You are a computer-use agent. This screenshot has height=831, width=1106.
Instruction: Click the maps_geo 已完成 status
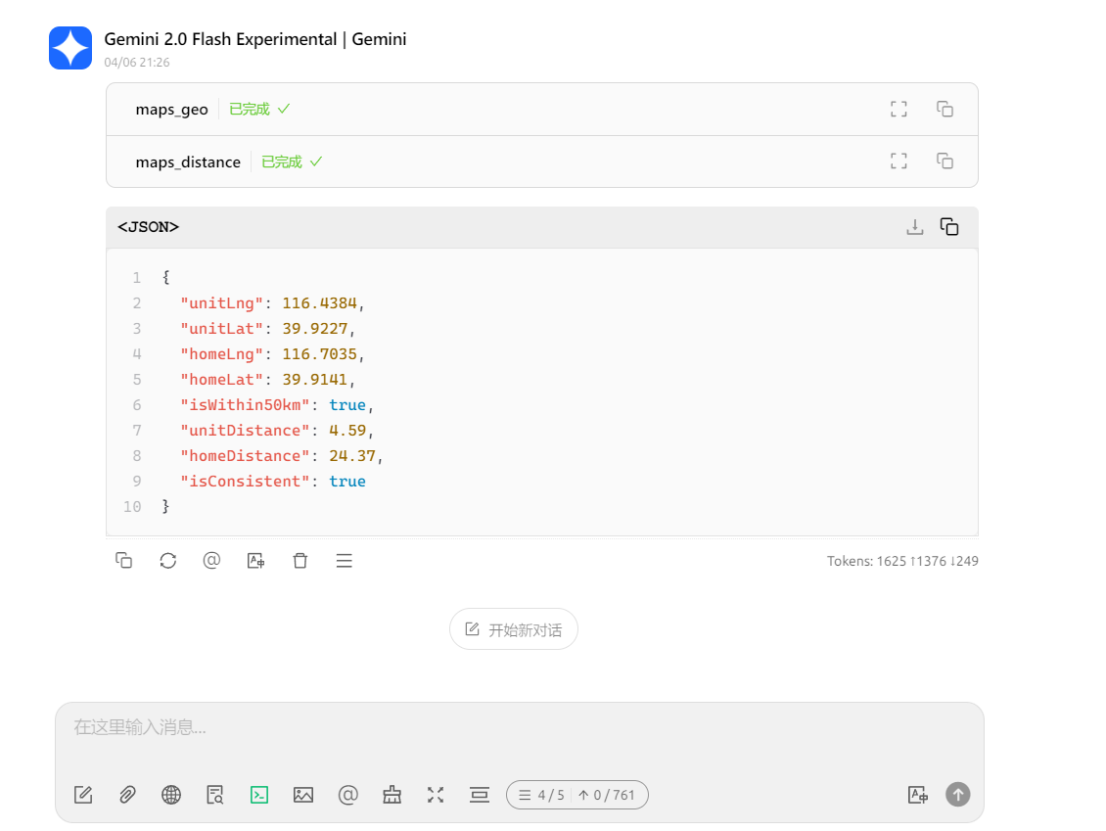pyautogui.click(x=259, y=109)
